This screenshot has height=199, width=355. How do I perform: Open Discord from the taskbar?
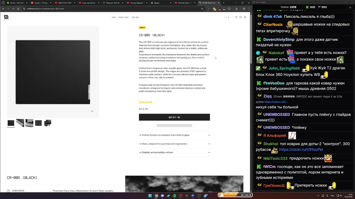pos(162,196)
